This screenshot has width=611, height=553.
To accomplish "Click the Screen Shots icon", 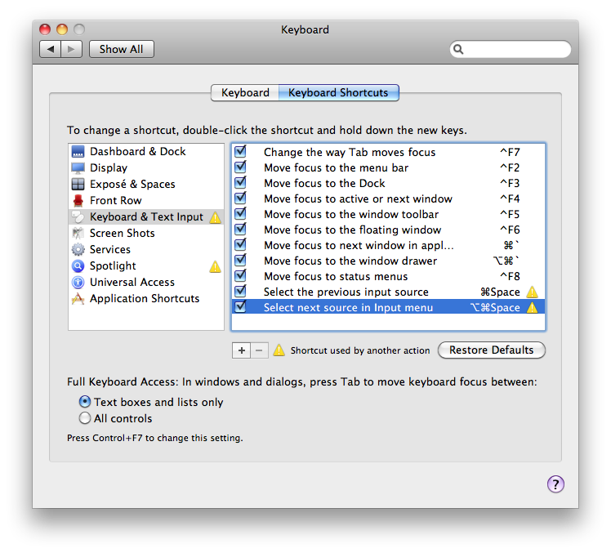I will [78, 234].
